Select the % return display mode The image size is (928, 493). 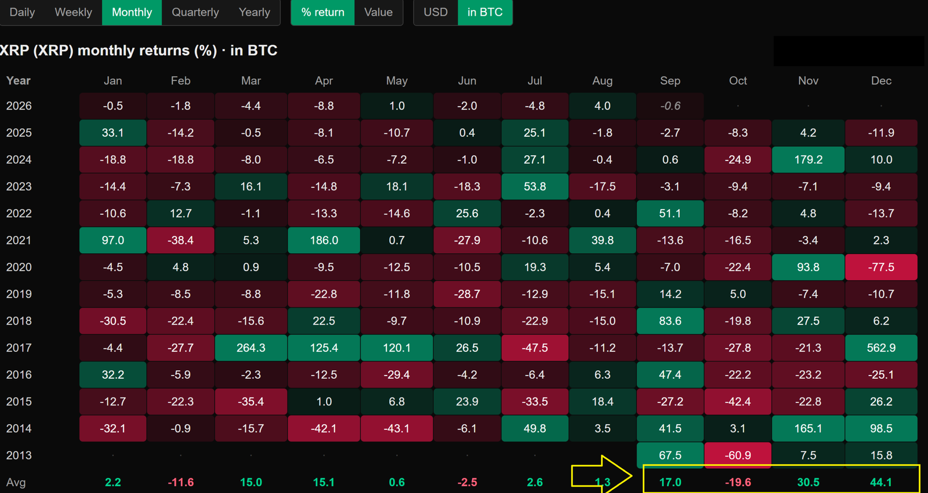click(x=322, y=12)
